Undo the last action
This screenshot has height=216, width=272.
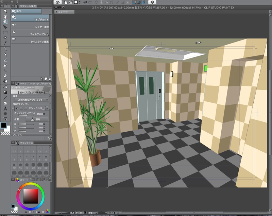coord(85,2)
